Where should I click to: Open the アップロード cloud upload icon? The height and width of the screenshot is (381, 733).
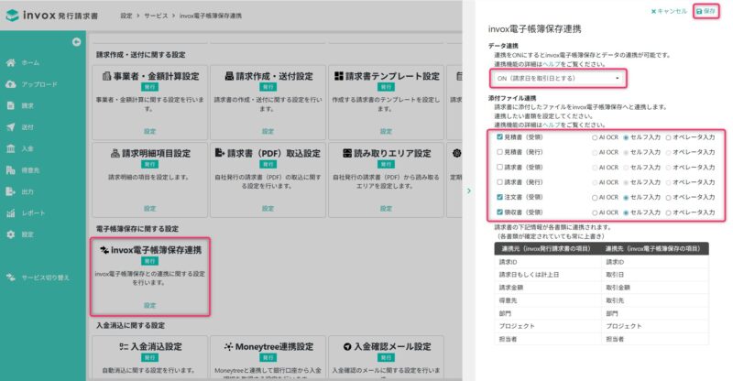click(x=11, y=84)
